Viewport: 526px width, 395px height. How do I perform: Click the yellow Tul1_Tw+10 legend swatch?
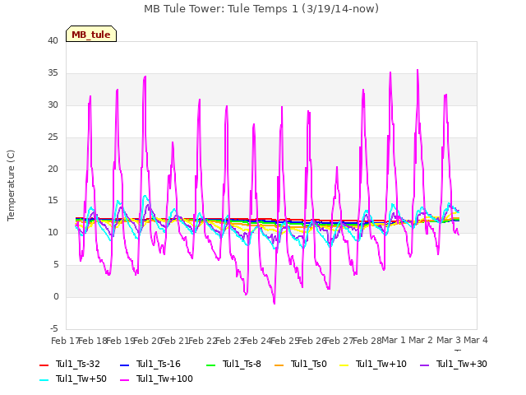344,365
